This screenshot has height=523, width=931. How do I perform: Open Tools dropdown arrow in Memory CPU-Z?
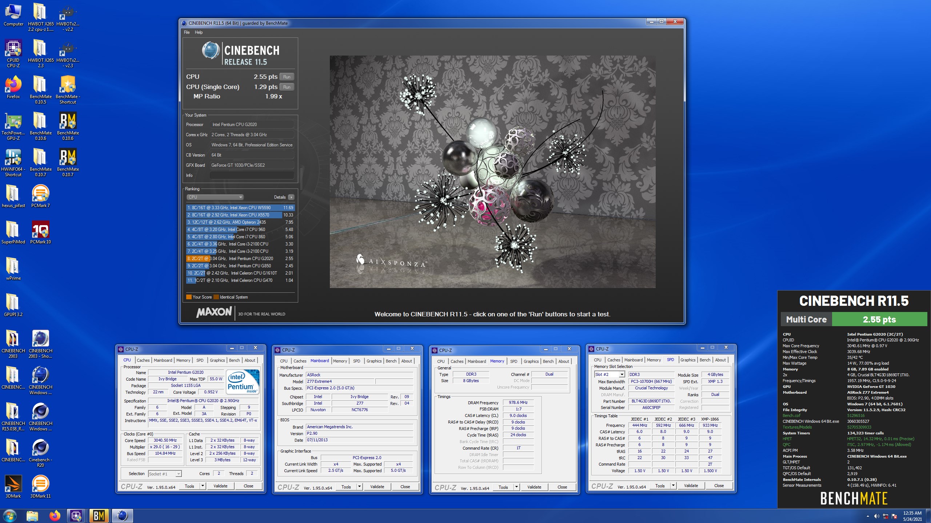tap(516, 487)
